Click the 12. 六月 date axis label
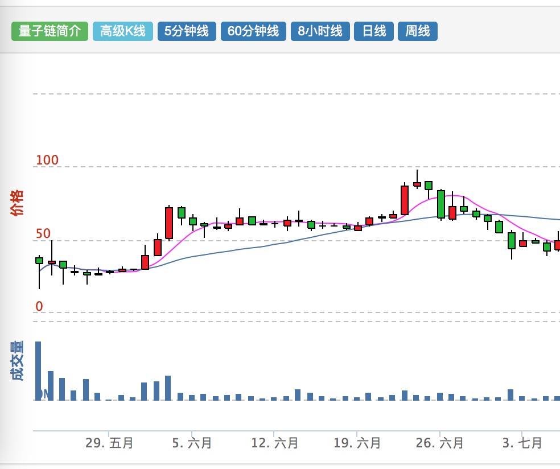This screenshot has height=469, width=560. click(x=275, y=443)
